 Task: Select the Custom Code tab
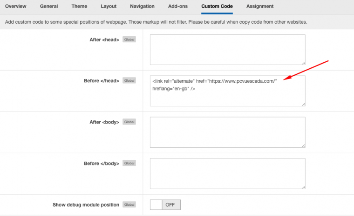217,7
